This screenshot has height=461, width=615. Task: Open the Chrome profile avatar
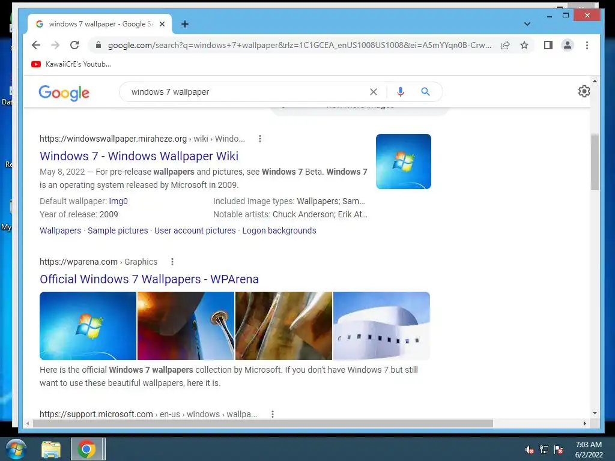tap(567, 45)
